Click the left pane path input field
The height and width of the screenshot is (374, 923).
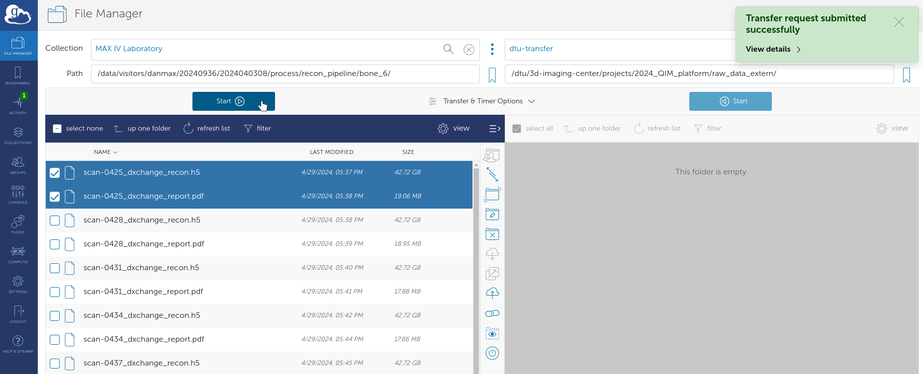[285, 74]
